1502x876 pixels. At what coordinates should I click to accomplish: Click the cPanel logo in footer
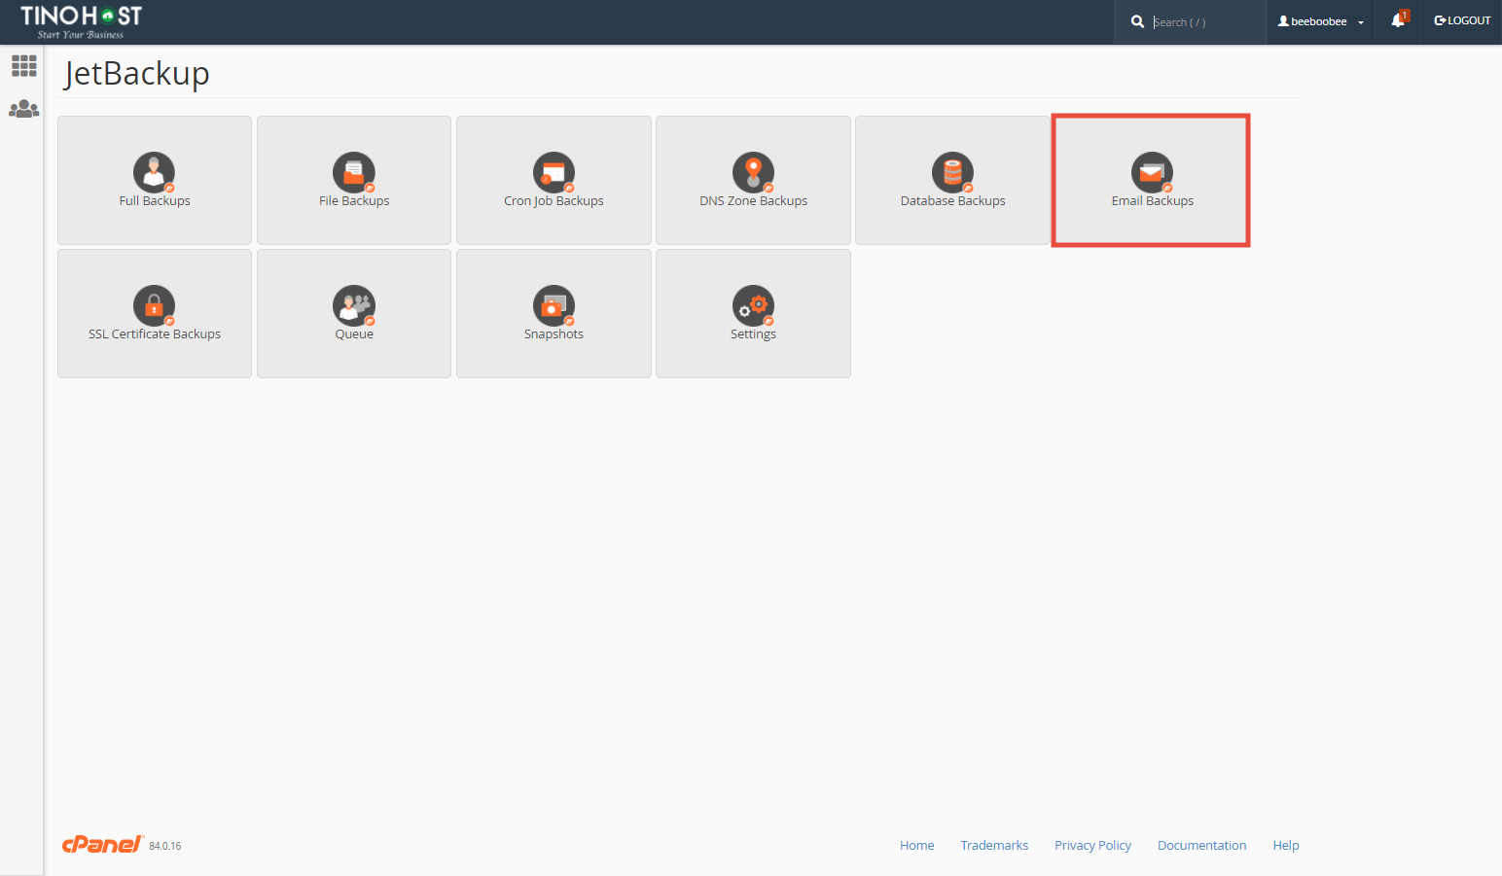pos(103,844)
